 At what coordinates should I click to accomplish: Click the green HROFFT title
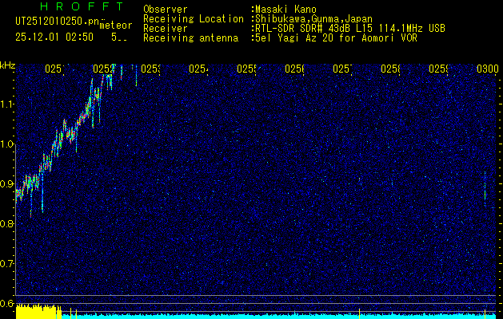pyautogui.click(x=82, y=6)
